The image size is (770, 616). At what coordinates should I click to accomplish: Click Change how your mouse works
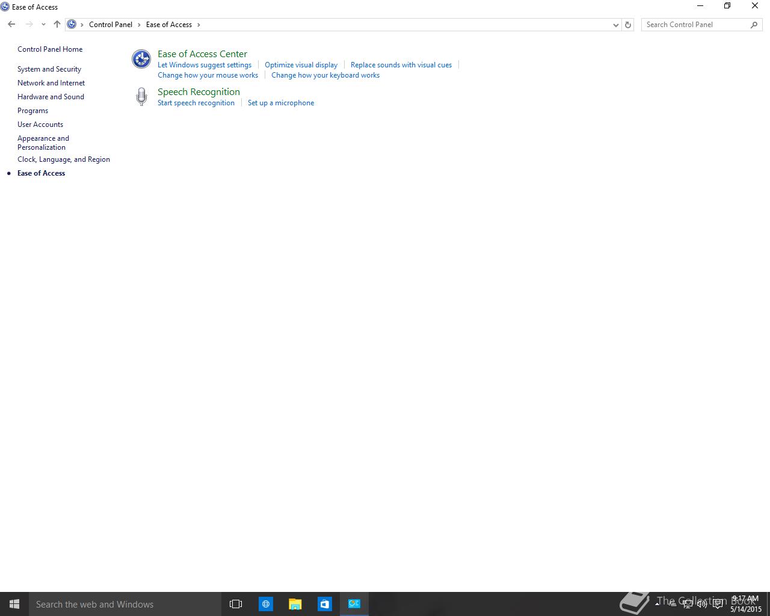coord(208,75)
